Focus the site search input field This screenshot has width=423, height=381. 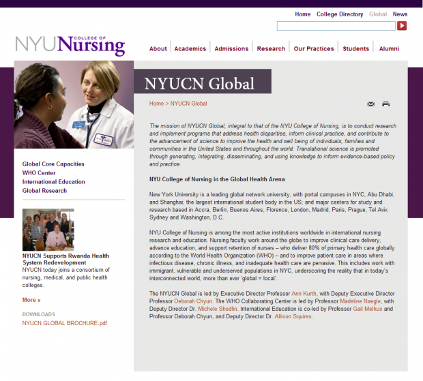click(336, 26)
